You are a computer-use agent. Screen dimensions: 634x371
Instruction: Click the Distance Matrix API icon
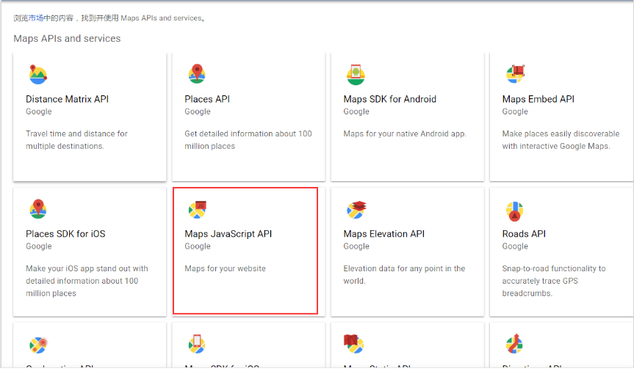point(37,75)
